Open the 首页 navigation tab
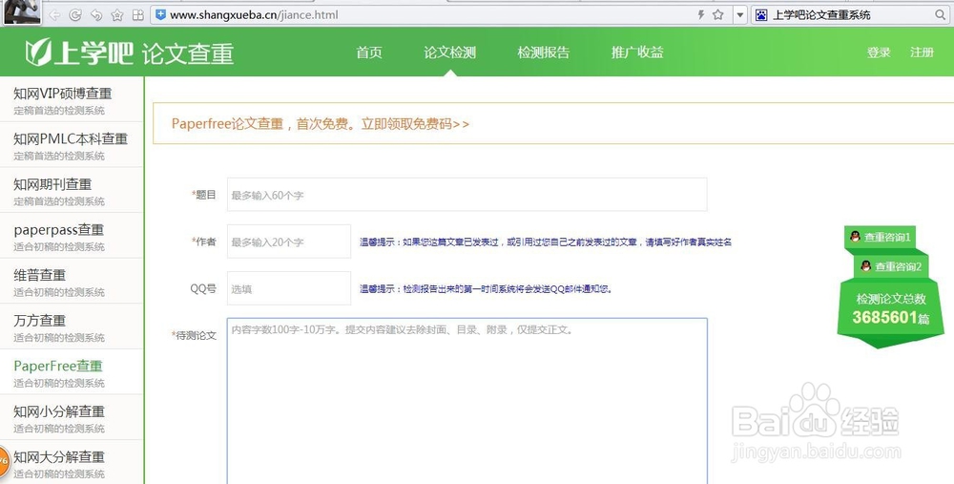Screen dimensions: 954x484 (369, 53)
